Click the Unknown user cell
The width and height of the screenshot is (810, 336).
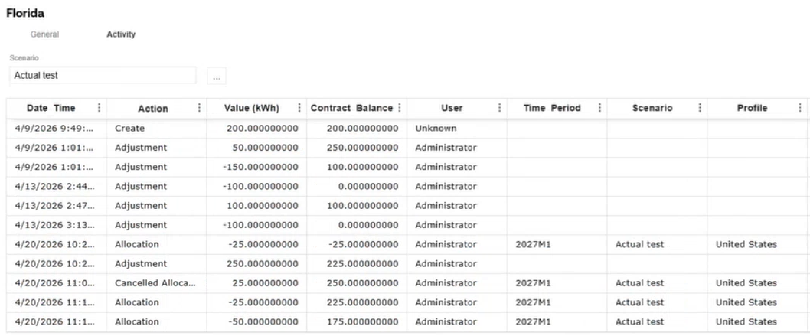pyautogui.click(x=456, y=128)
